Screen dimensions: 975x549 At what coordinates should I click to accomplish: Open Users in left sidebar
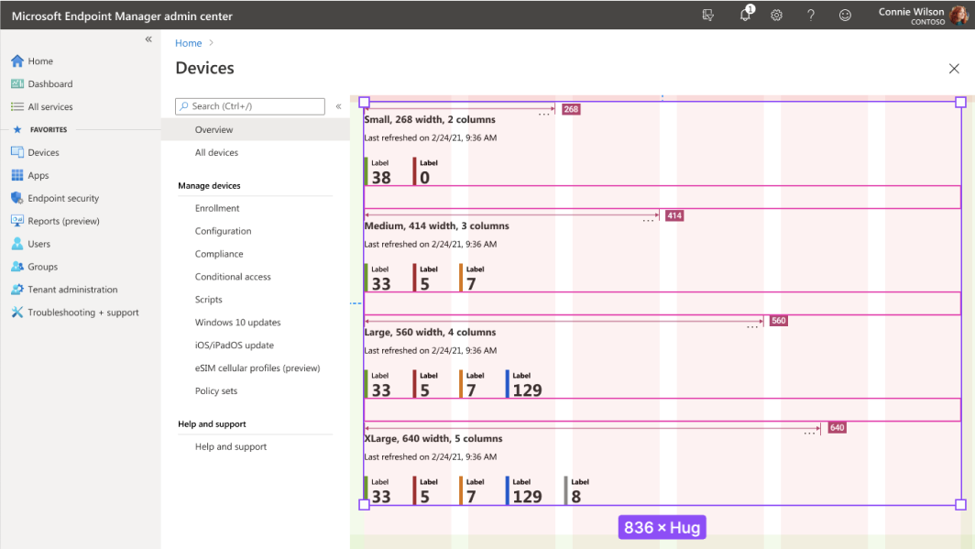[39, 244]
